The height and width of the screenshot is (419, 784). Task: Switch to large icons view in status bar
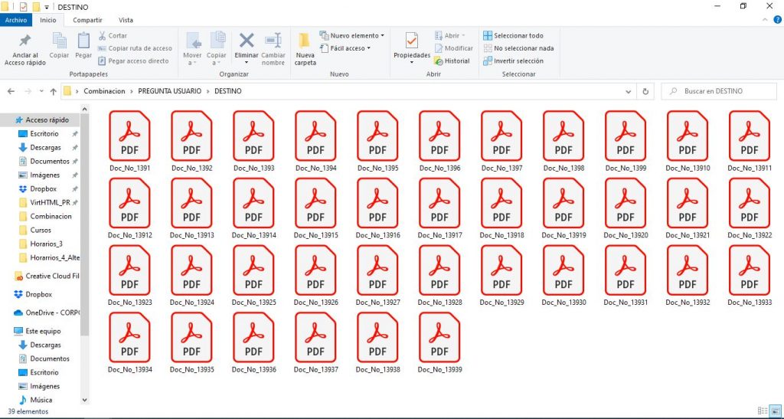[775, 411]
